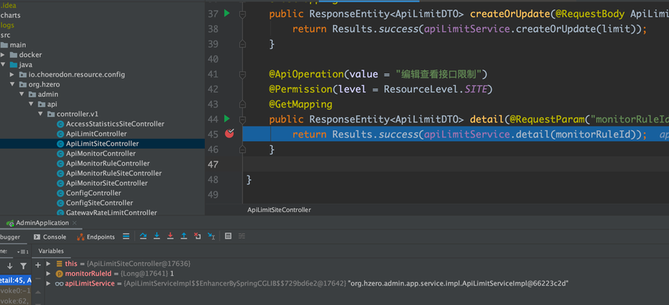Fold the detail method at line 44
Viewport: 669px width, 305px height.
pos(242,119)
